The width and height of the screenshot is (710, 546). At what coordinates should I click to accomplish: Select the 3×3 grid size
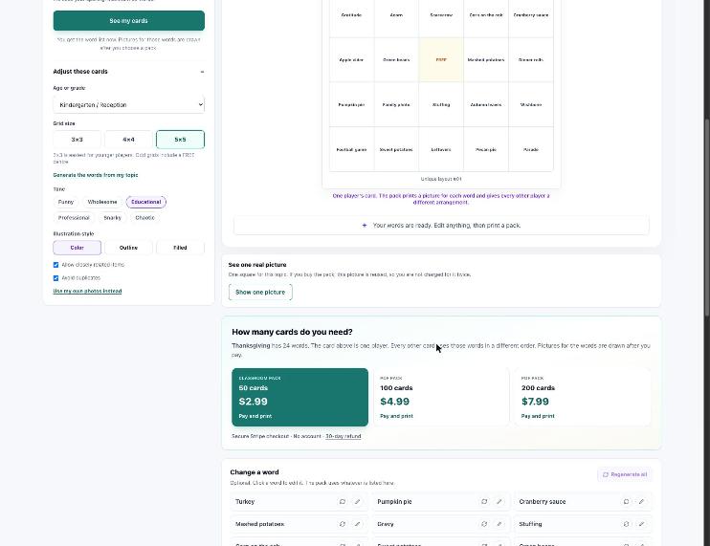[x=77, y=140]
